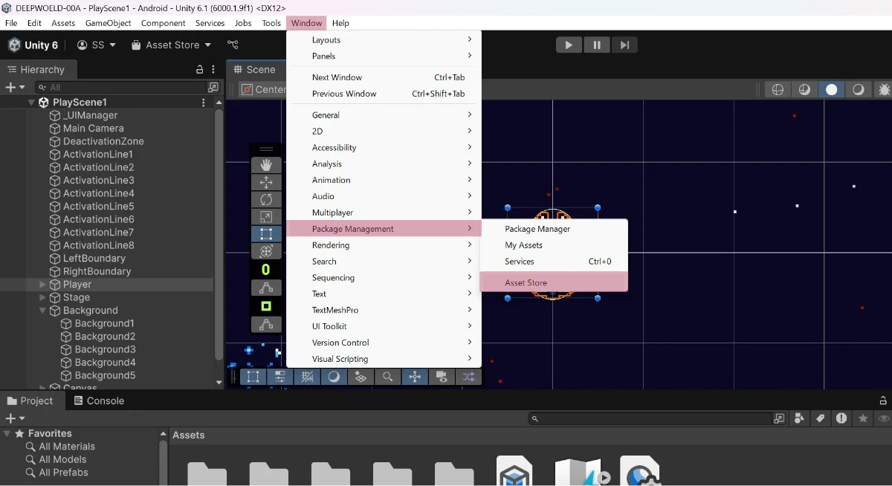Screen dimensions: 892x486
Task: Collapse the Background object tree
Action: (x=42, y=311)
